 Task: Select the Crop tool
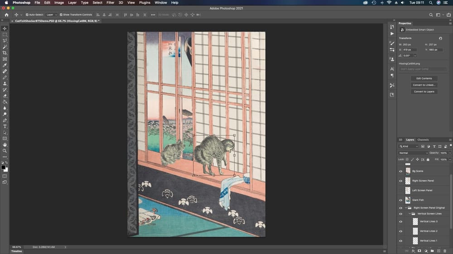click(5, 53)
